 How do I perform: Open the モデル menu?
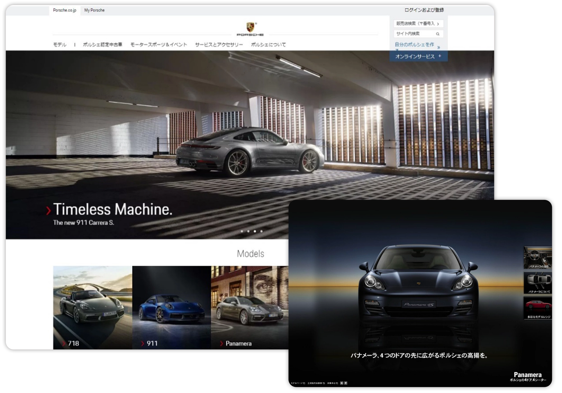click(60, 45)
